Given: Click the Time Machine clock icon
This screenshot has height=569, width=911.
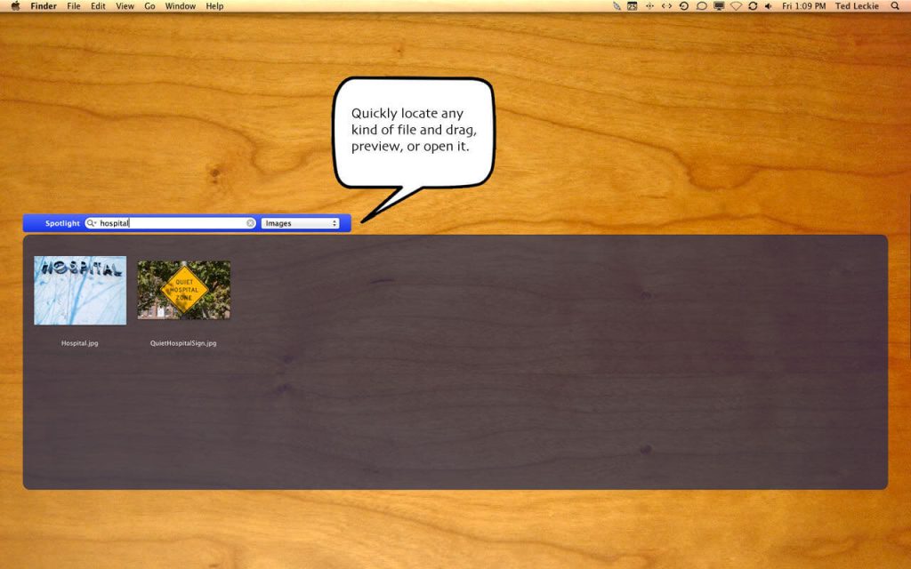Looking at the screenshot, I should [x=684, y=6].
